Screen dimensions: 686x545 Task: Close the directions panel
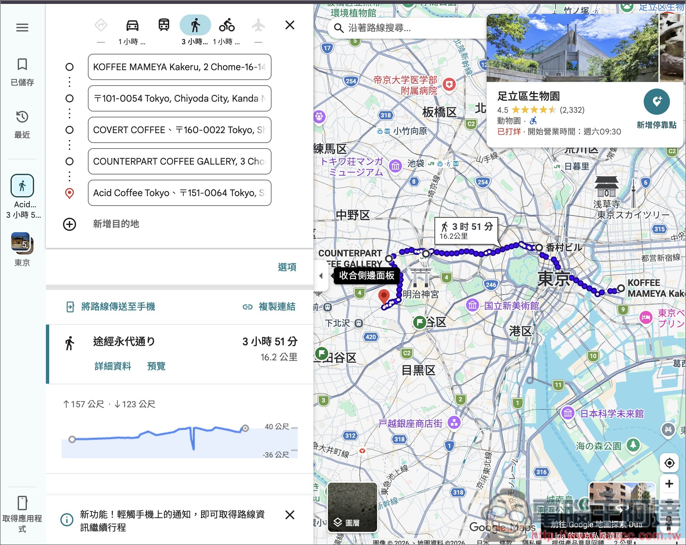coord(290,25)
